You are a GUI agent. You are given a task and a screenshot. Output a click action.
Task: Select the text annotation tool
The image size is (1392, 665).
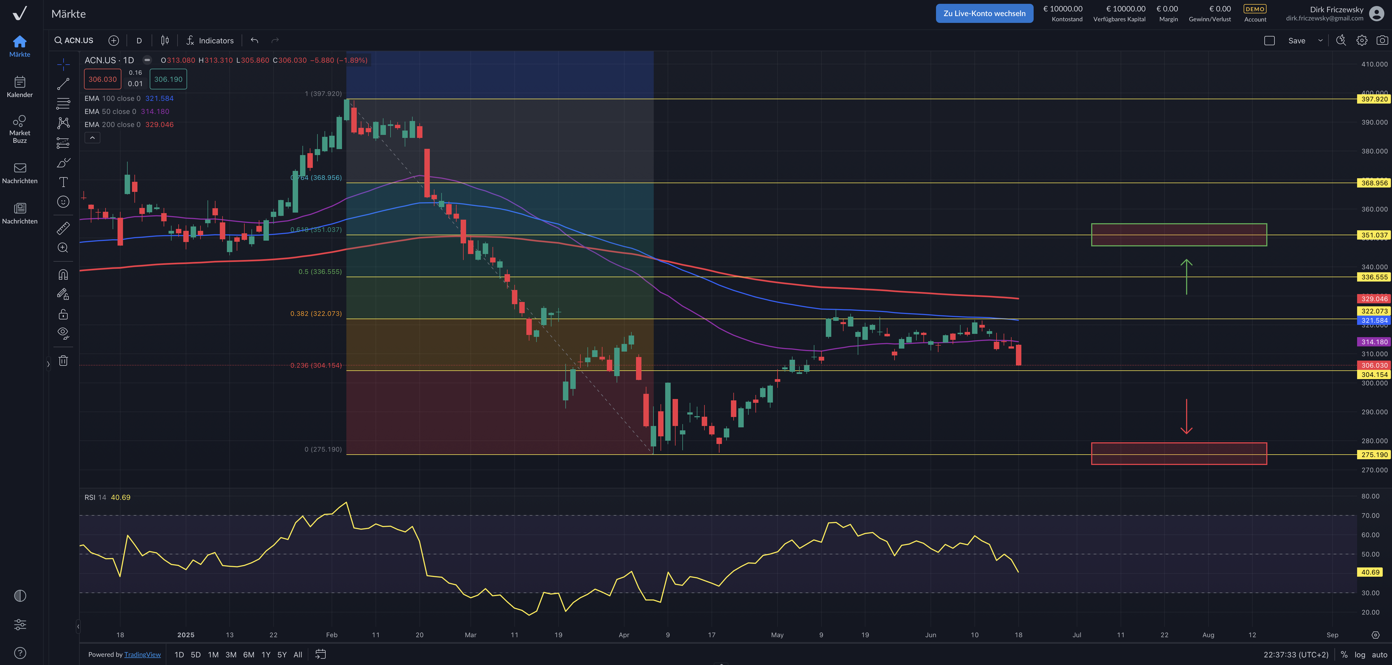pos(63,182)
